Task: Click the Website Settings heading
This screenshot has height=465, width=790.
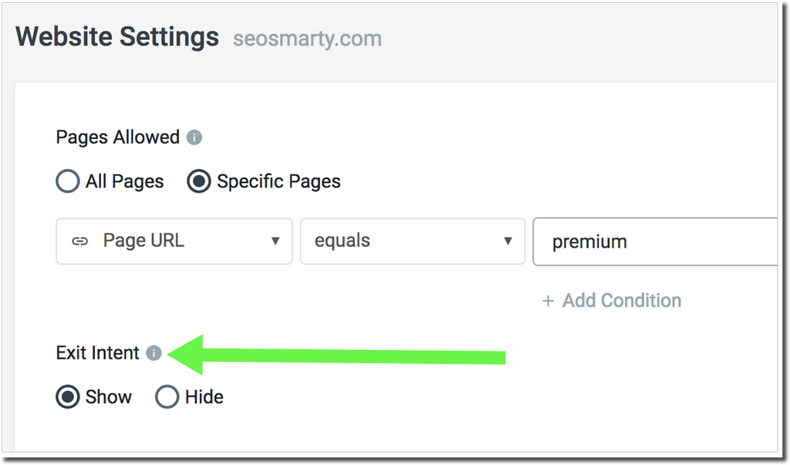Action: coord(116,36)
